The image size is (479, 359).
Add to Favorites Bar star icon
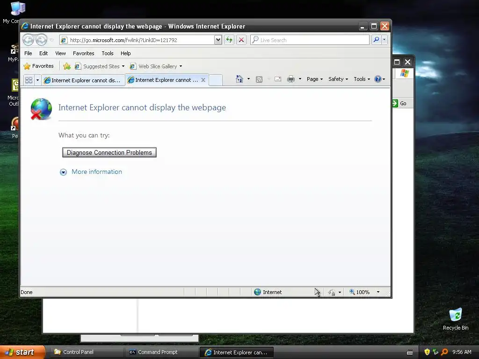pos(67,66)
